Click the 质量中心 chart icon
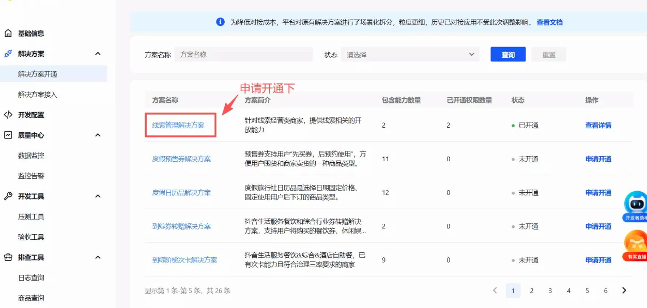 coord(8,135)
